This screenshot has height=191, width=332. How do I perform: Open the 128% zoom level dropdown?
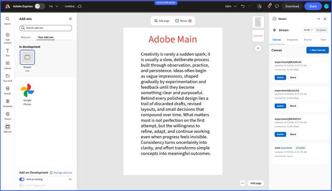coord(231,6)
